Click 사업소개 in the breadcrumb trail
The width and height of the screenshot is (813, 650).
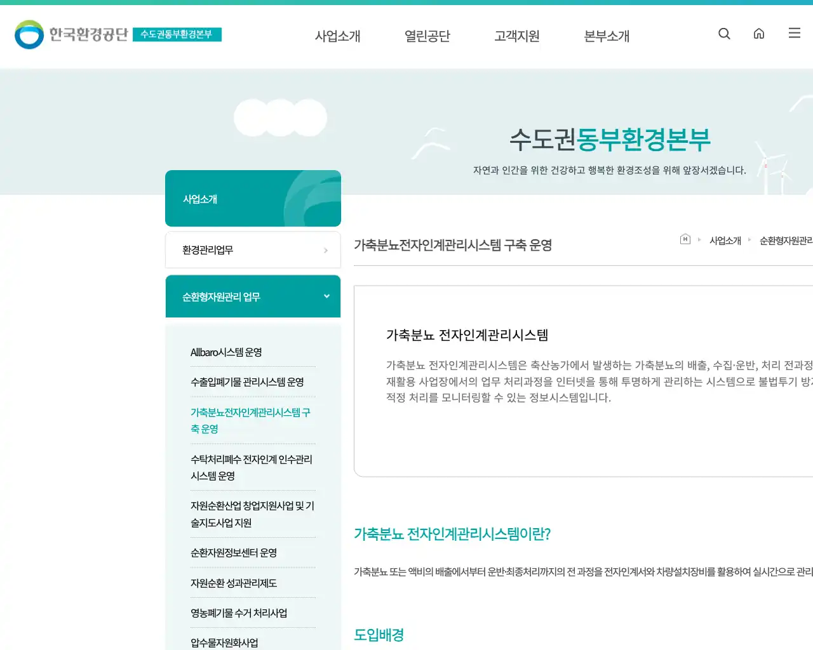click(725, 240)
